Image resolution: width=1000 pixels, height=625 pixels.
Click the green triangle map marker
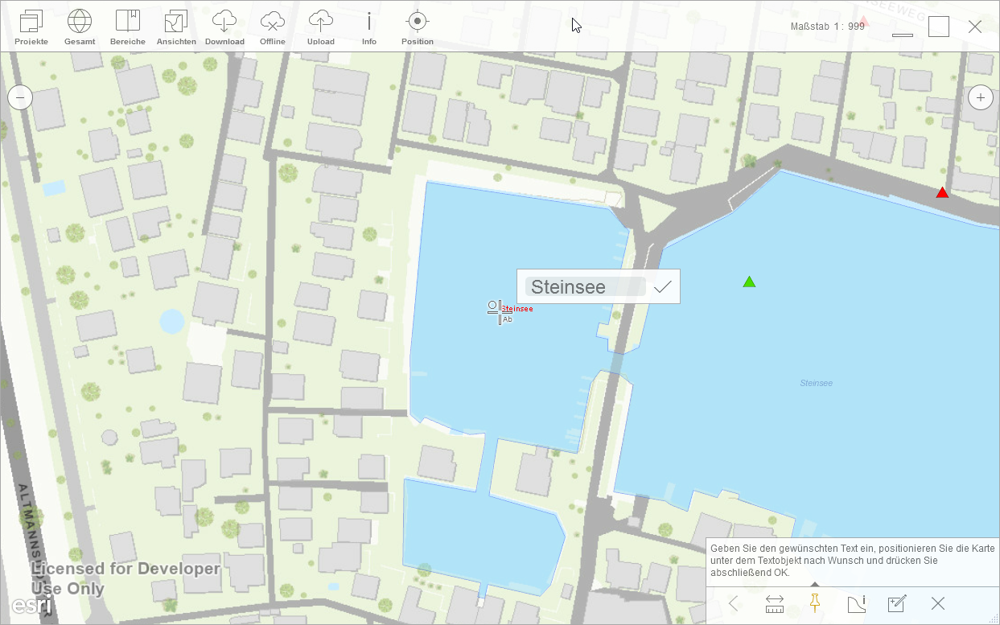point(749,282)
